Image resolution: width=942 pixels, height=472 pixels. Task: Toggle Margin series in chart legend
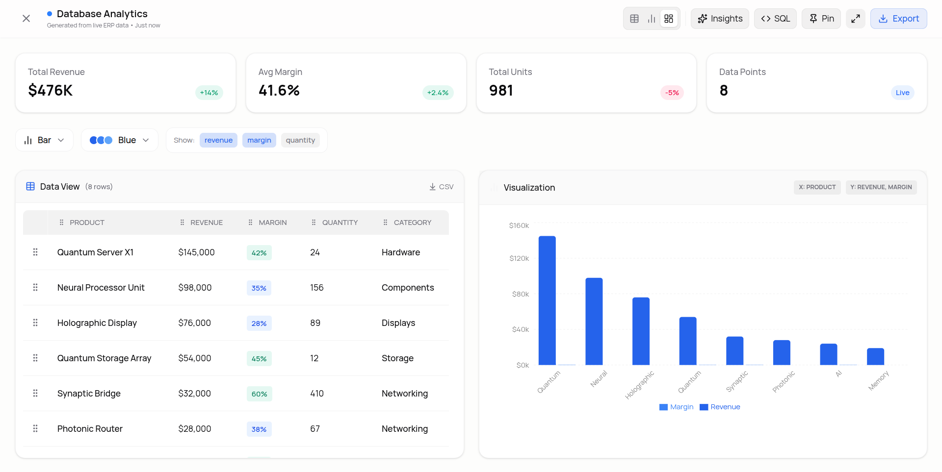pyautogui.click(x=676, y=407)
